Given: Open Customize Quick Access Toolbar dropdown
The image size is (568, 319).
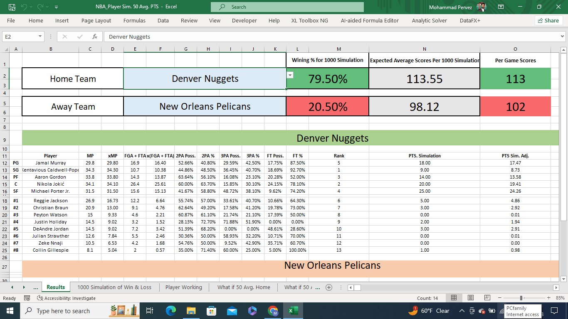Looking at the screenshot, I should point(56,7).
